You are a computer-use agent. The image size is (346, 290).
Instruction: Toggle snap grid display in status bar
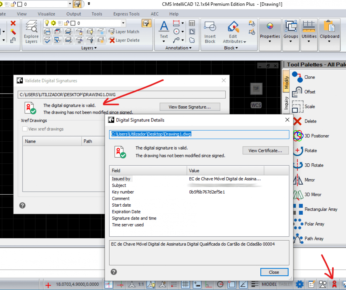pyautogui.click(x=185, y=285)
